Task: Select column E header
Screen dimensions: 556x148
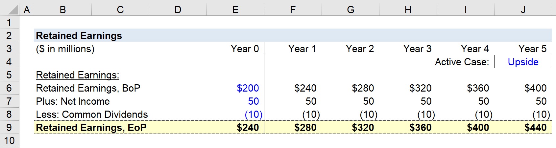Action: click(235, 9)
